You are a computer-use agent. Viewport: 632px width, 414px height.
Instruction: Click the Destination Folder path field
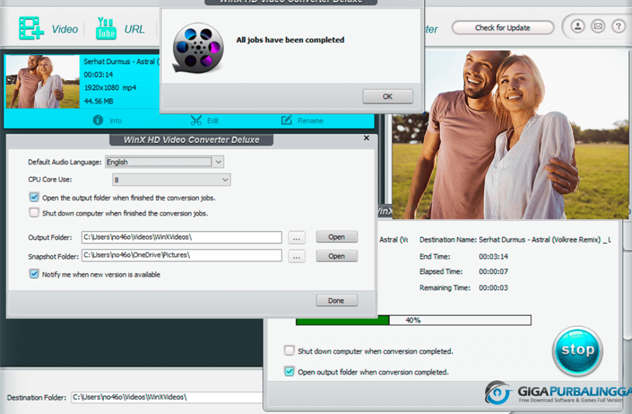[167, 397]
